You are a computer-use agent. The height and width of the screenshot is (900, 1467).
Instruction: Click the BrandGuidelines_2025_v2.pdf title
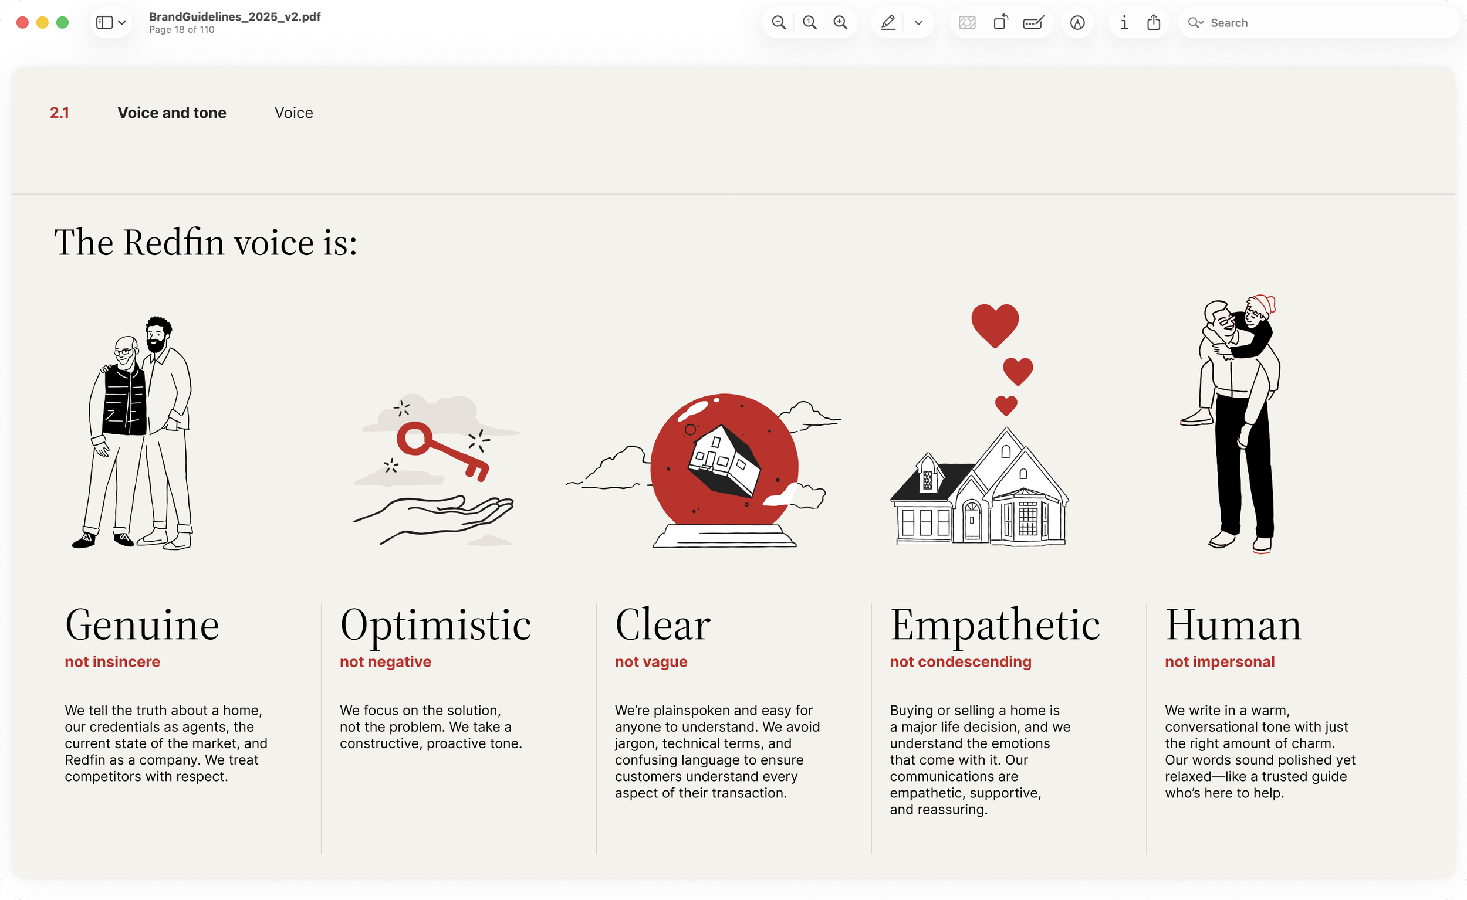[235, 16]
